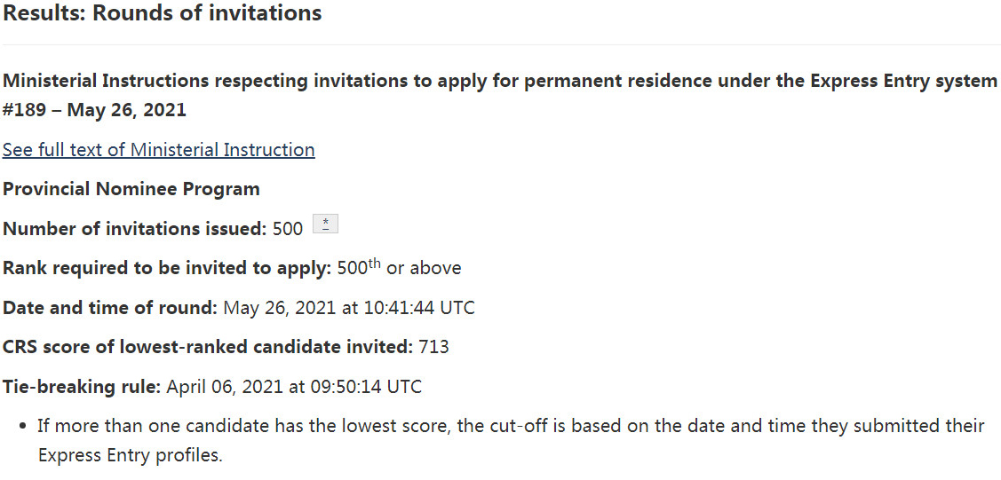Click the Date and time of round label
This screenshot has width=1001, height=480.
[110, 308]
